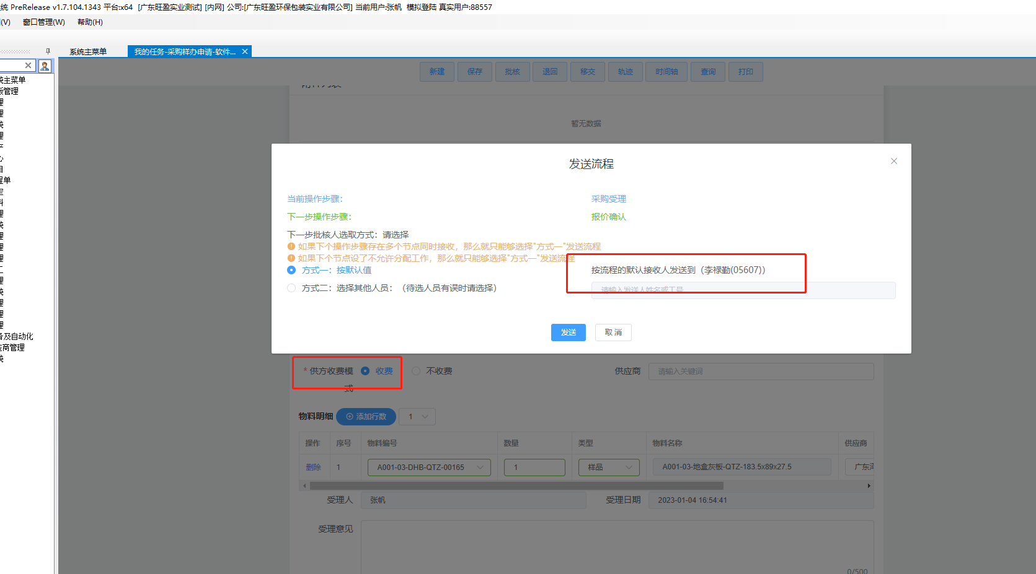Click the 发送人 name input in dialog
The width and height of the screenshot is (1036, 574).
[x=743, y=290]
